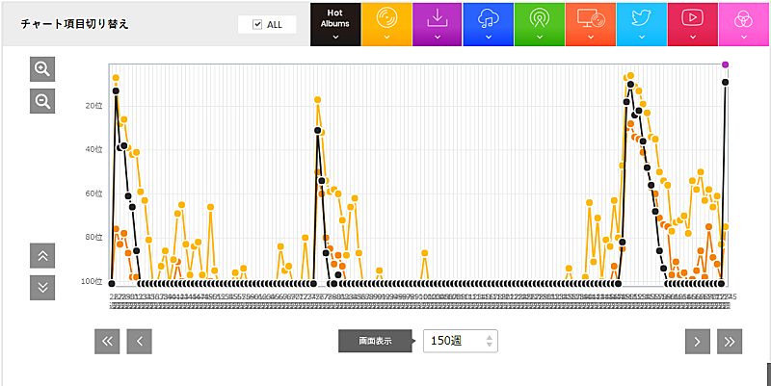Open the 150週 weeks display dropdown
Viewport: 771px width, 386px height.
pyautogui.click(x=461, y=341)
